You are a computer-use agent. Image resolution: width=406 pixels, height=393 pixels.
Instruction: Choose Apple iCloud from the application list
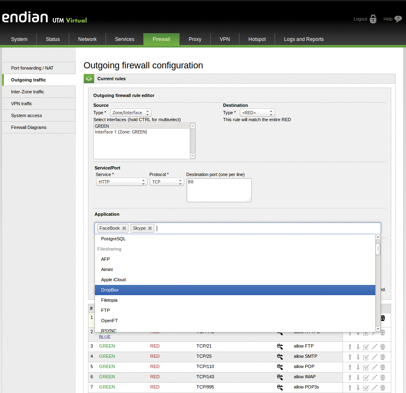pos(235,280)
